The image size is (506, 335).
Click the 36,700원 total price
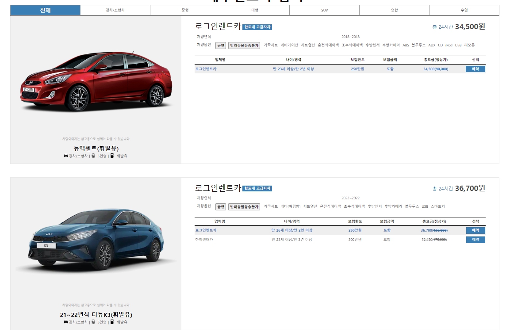coord(470,188)
